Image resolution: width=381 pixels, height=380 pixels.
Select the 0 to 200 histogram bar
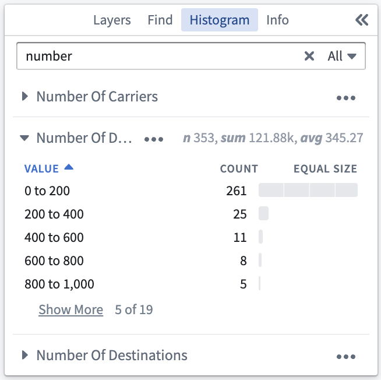click(308, 190)
